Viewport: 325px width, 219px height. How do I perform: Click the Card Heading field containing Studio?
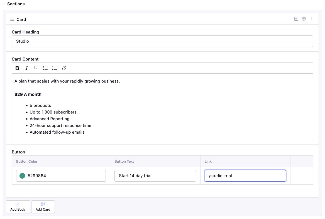(162, 41)
